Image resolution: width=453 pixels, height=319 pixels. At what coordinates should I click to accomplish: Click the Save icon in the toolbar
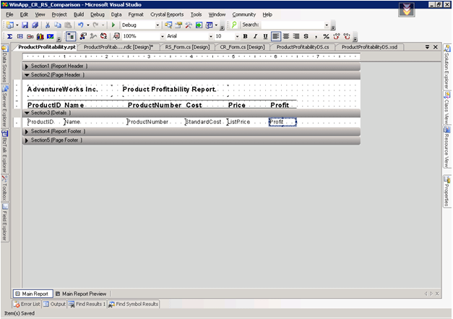25,25
